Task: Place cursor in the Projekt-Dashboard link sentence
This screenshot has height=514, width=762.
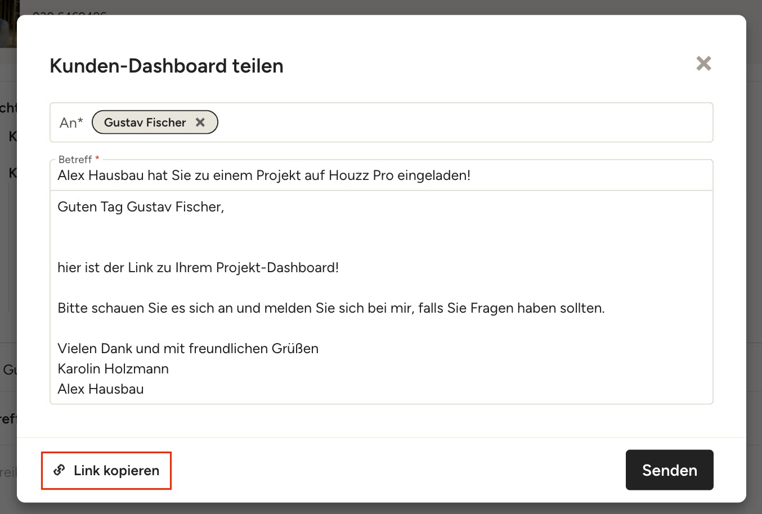Action: 198,268
